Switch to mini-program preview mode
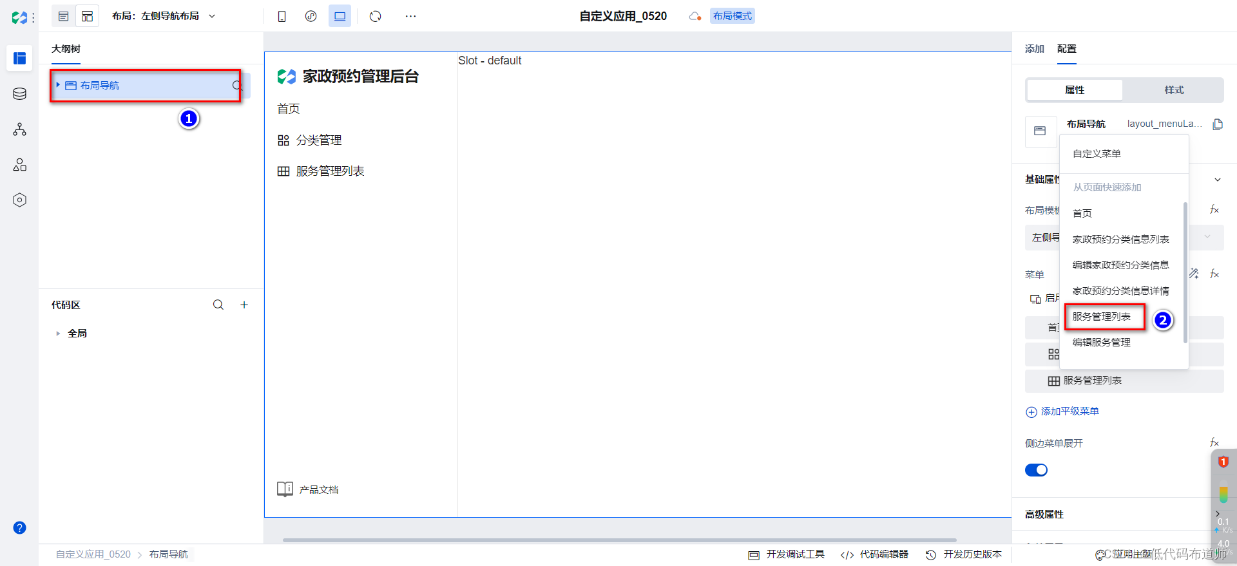This screenshot has width=1237, height=566. pos(311,16)
